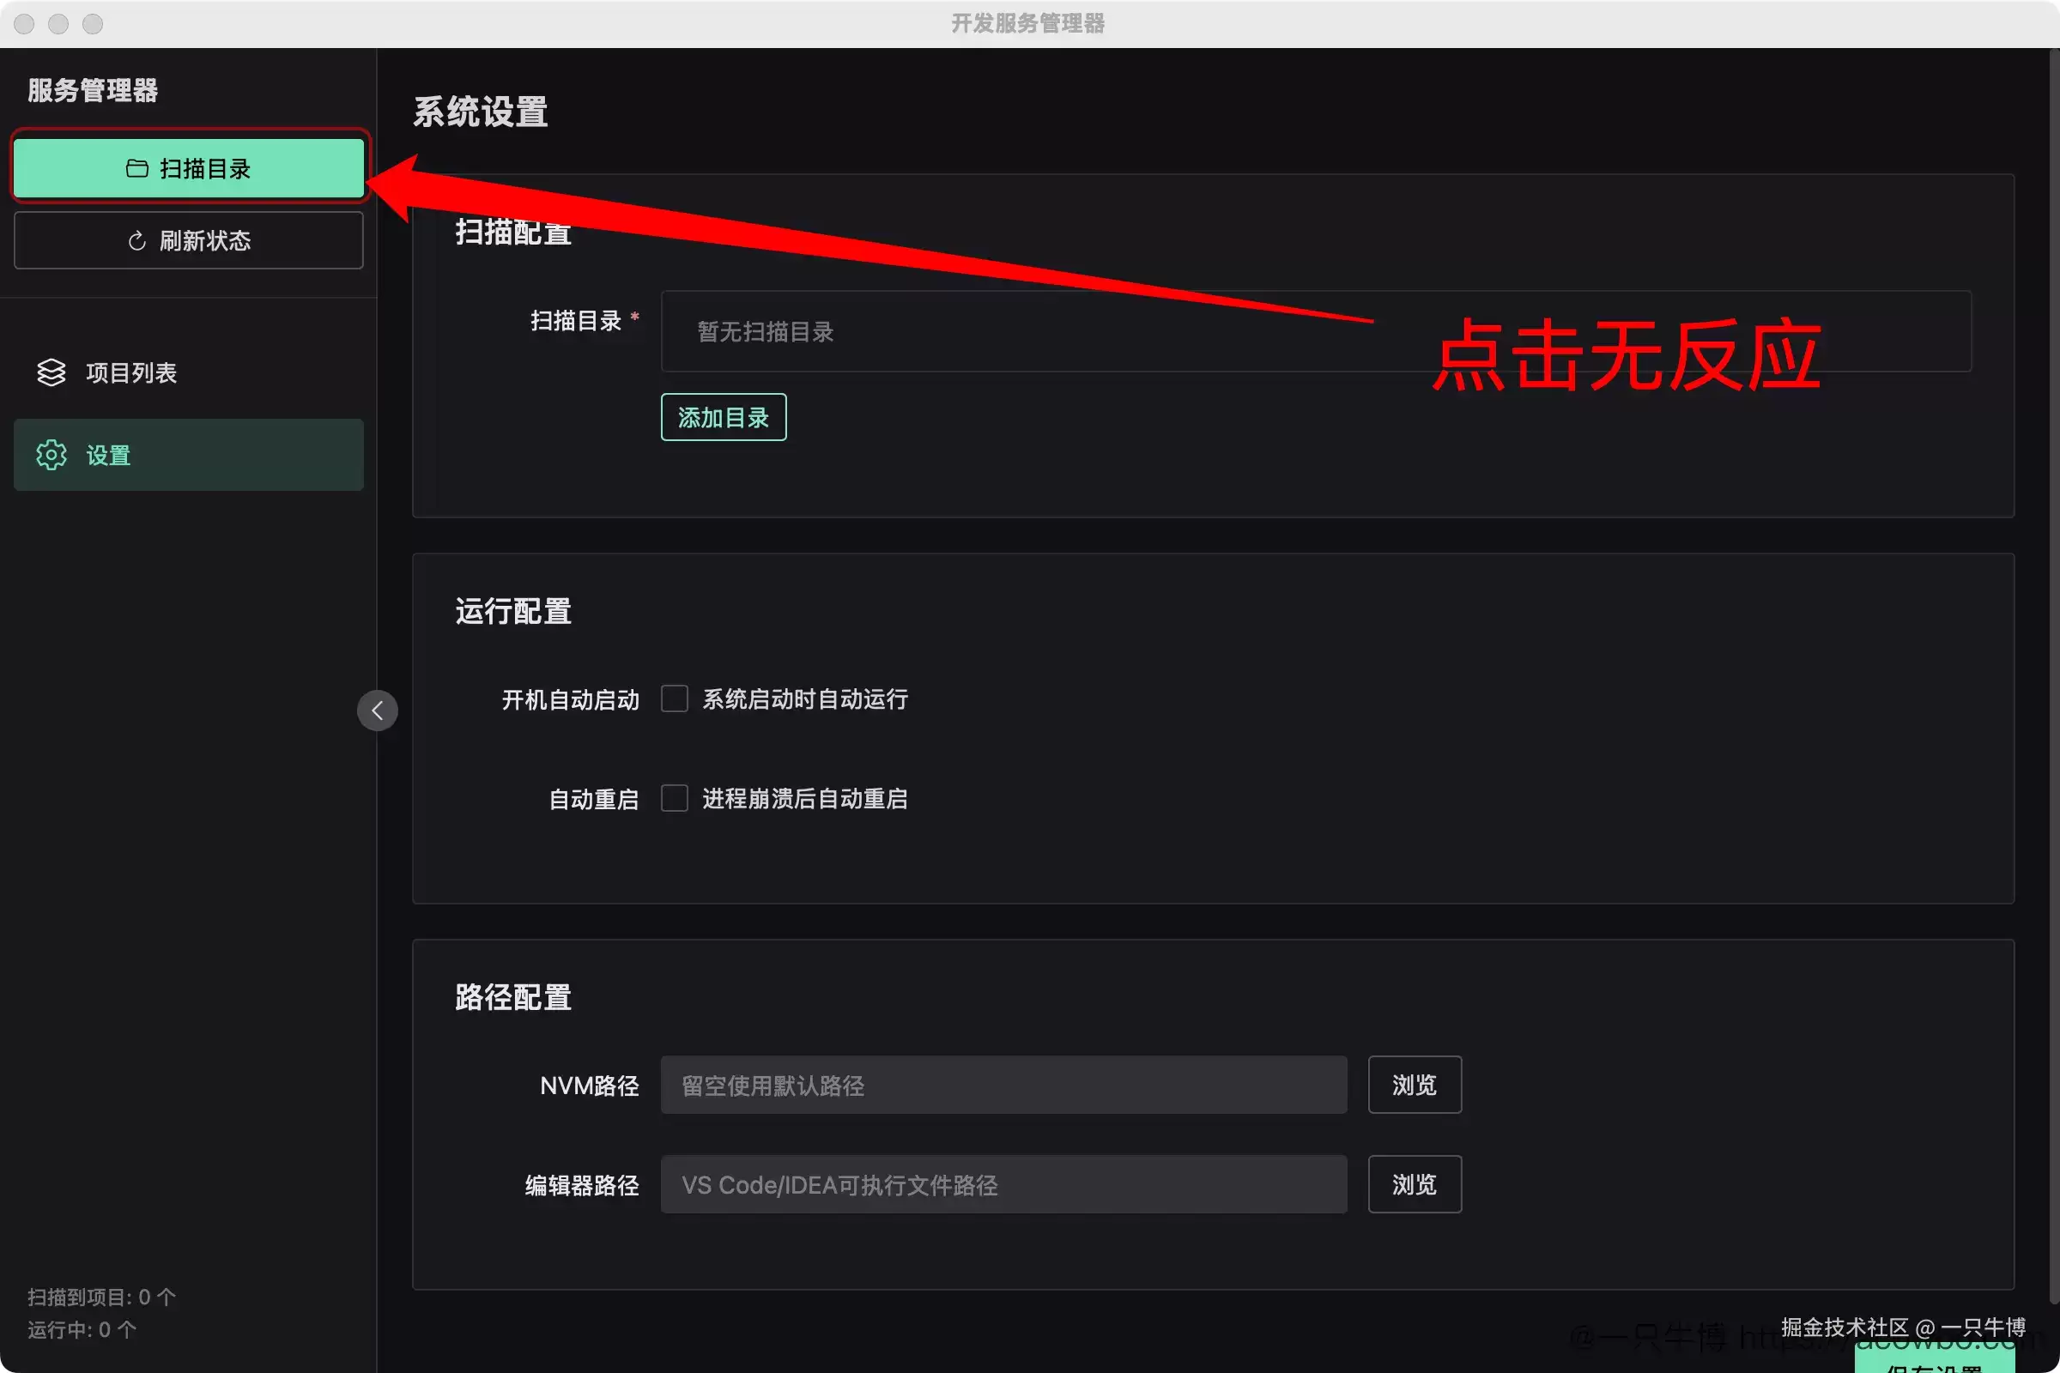Click the 扫描目录 list field
The height and width of the screenshot is (1373, 2060).
[1316, 331]
